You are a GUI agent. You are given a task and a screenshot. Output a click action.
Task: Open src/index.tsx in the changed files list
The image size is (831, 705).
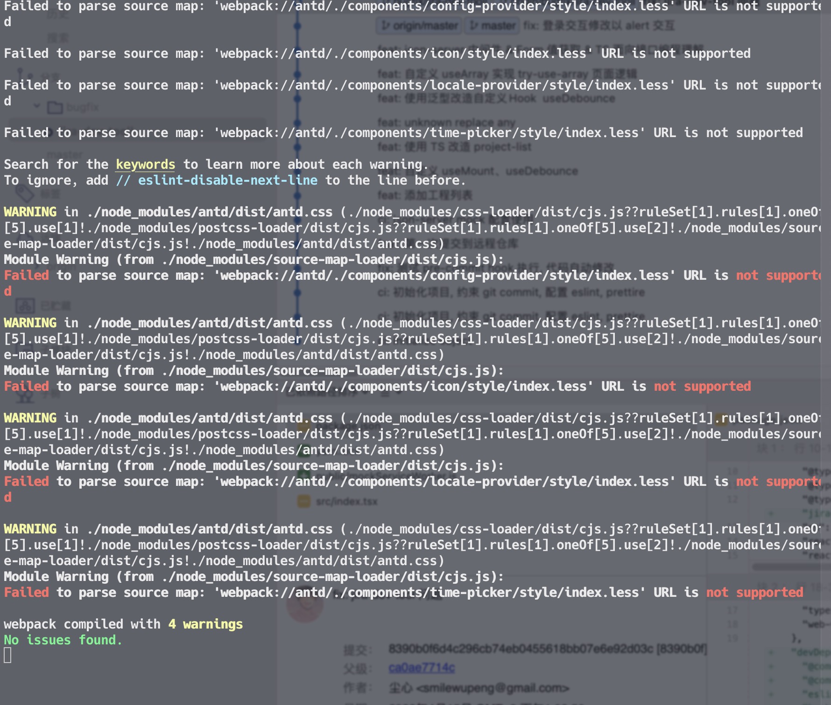(x=346, y=502)
